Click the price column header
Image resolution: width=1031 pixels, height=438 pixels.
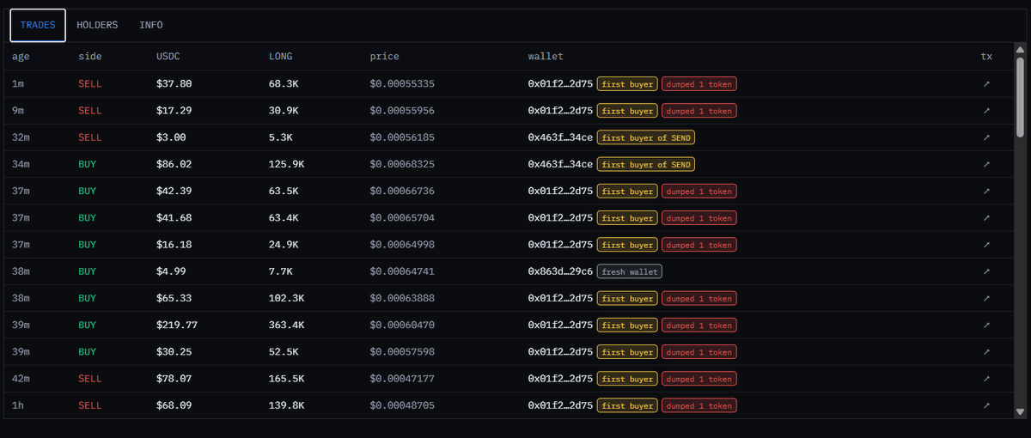click(385, 57)
